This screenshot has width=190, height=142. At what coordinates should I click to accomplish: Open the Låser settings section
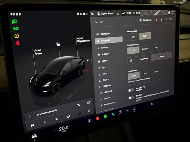tap(103, 61)
